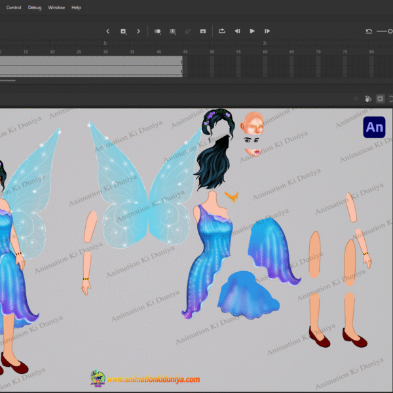
Task: Select the eyes piece on stage
Action: (252, 140)
